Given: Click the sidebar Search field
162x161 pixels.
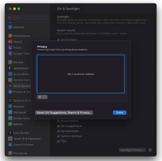Looking at the screenshot, I should tap(28, 17).
